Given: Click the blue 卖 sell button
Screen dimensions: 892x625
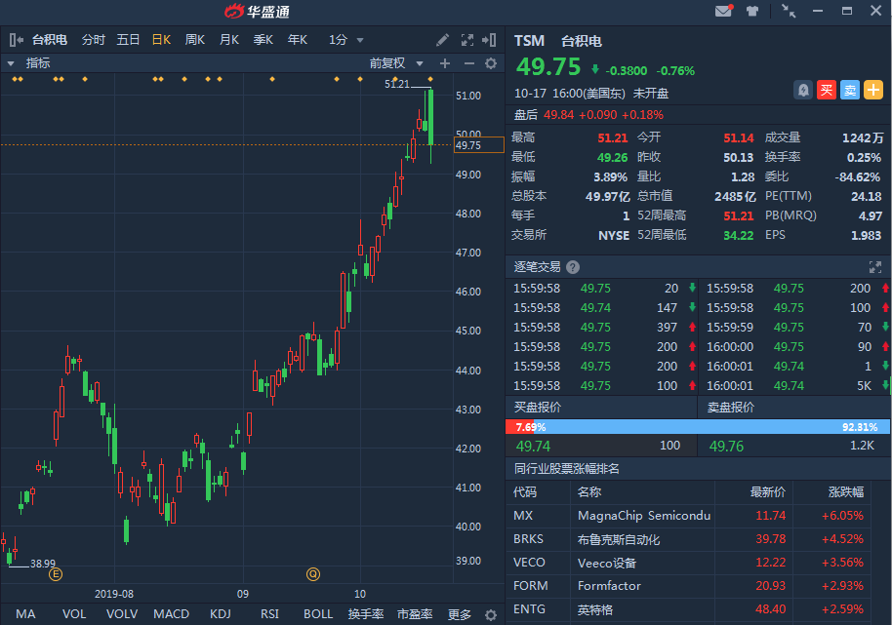Looking at the screenshot, I should (850, 90).
